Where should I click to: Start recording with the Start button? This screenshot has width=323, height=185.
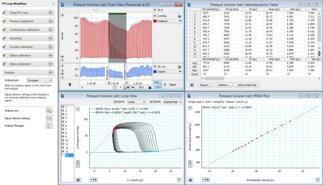[x=171, y=85]
